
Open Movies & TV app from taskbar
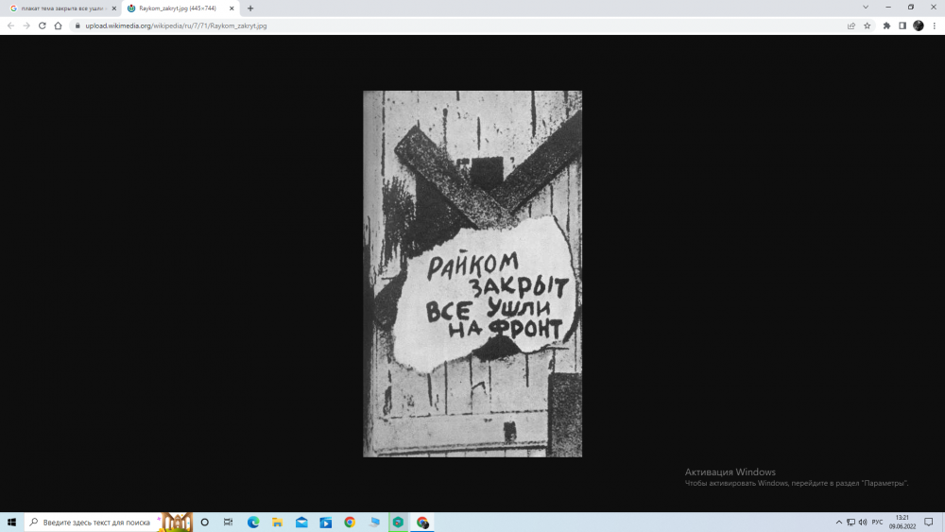click(325, 523)
